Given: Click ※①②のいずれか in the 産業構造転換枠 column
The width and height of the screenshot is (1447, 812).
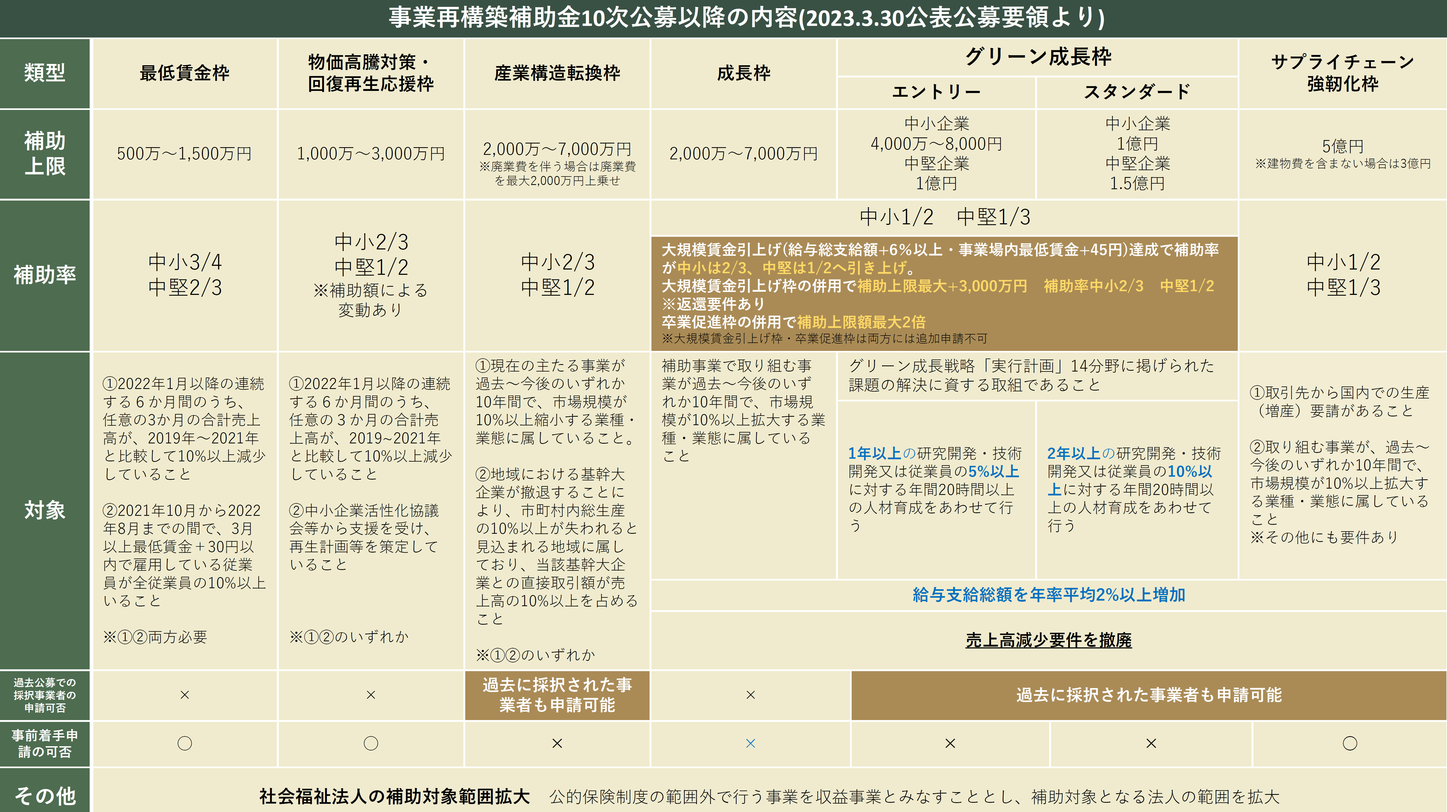Looking at the screenshot, I should point(535,655).
